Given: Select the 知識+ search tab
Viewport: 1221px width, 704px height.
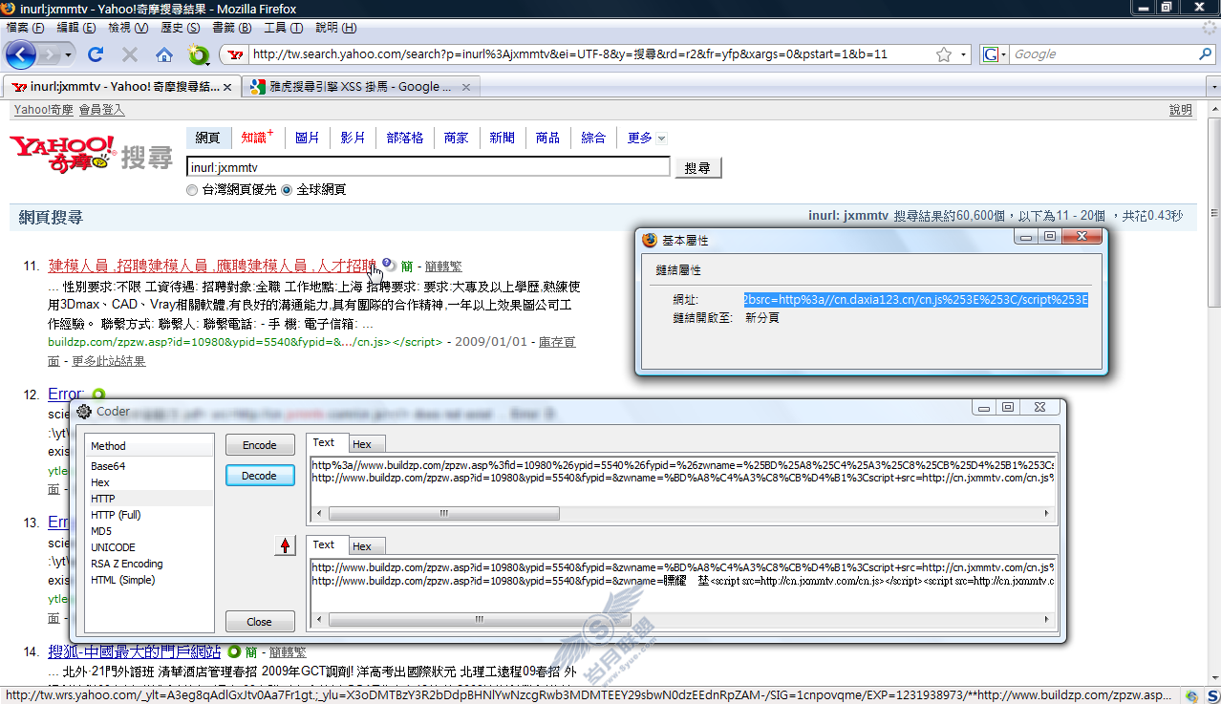Looking at the screenshot, I should [x=257, y=138].
